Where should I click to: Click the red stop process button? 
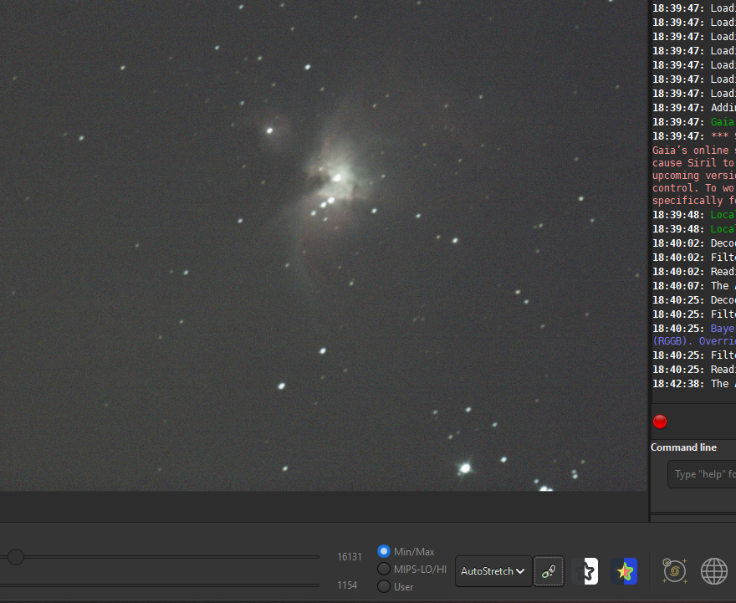660,422
